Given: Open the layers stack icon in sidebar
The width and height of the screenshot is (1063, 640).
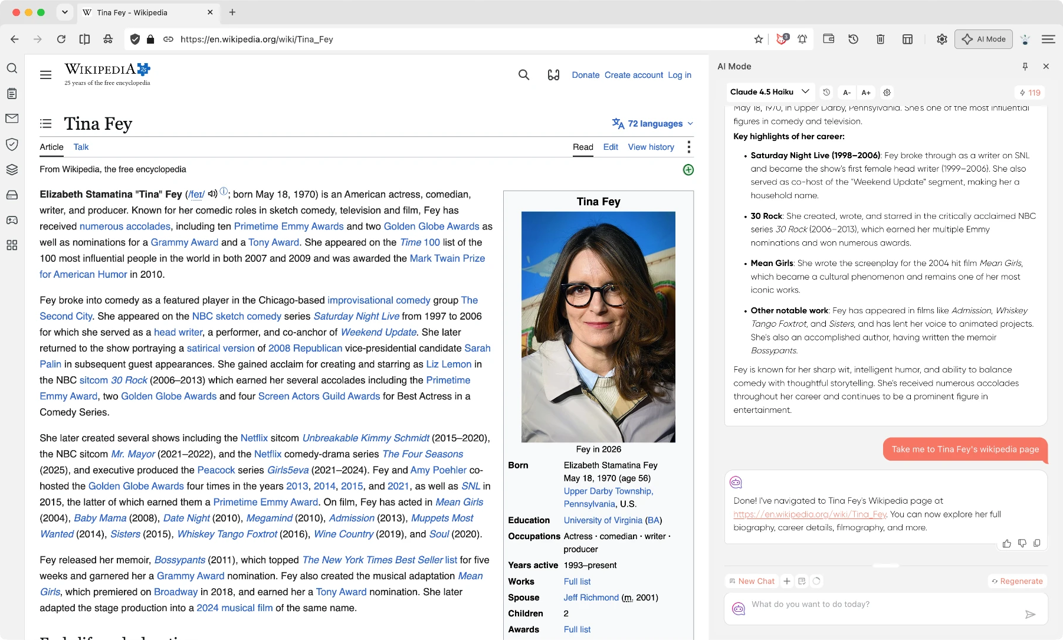Looking at the screenshot, I should [x=12, y=169].
